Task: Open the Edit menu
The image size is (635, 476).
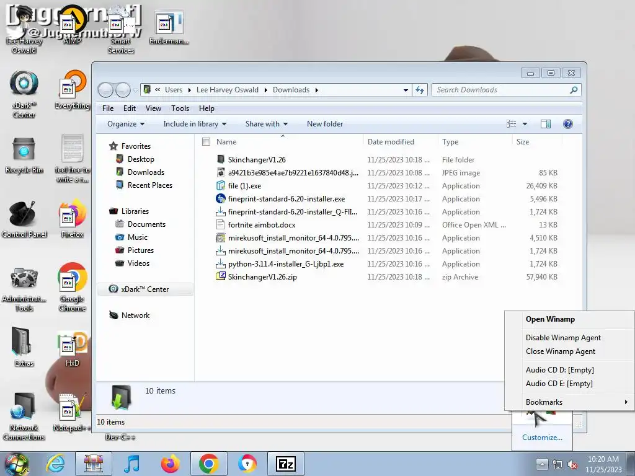Action: 130,108
